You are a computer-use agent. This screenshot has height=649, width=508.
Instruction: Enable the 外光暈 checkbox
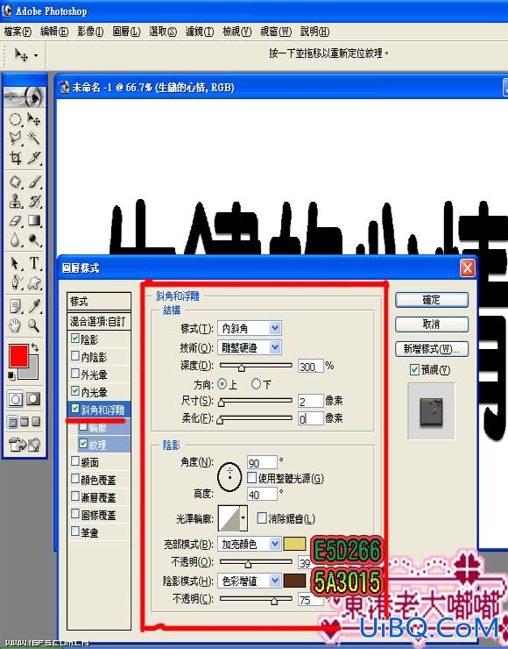coord(74,374)
